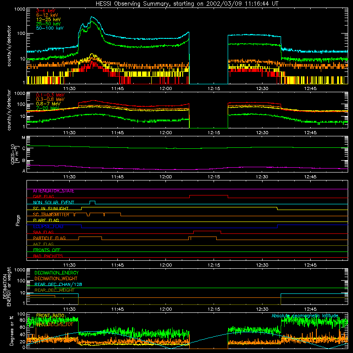The width and height of the screenshot is (353, 353).
Task: Select the cyan 50-100 keV legend label
Action: click(x=50, y=28)
